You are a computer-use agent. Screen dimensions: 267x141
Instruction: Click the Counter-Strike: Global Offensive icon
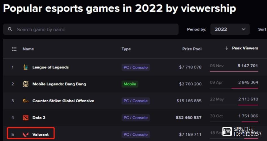tap(25, 101)
